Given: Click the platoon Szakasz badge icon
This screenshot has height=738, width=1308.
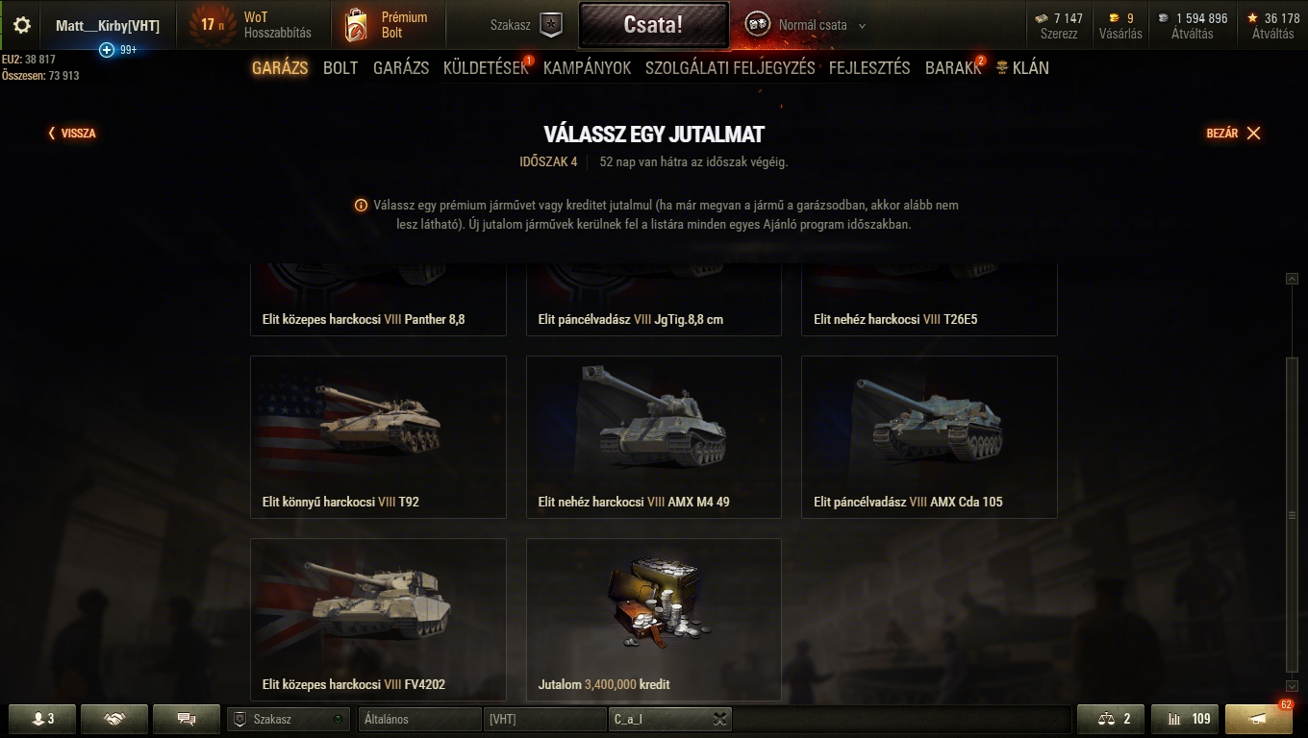Looking at the screenshot, I should (x=551, y=26).
